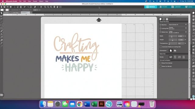Select landscape orientation icon
195x109 pixels.
tap(175, 51)
